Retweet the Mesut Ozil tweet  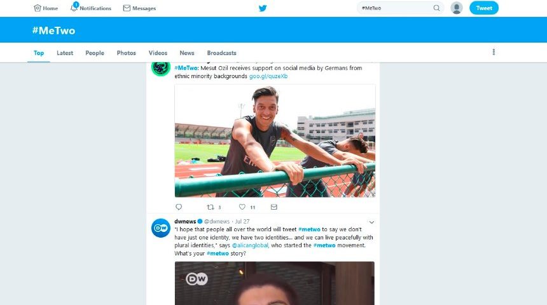(x=211, y=207)
